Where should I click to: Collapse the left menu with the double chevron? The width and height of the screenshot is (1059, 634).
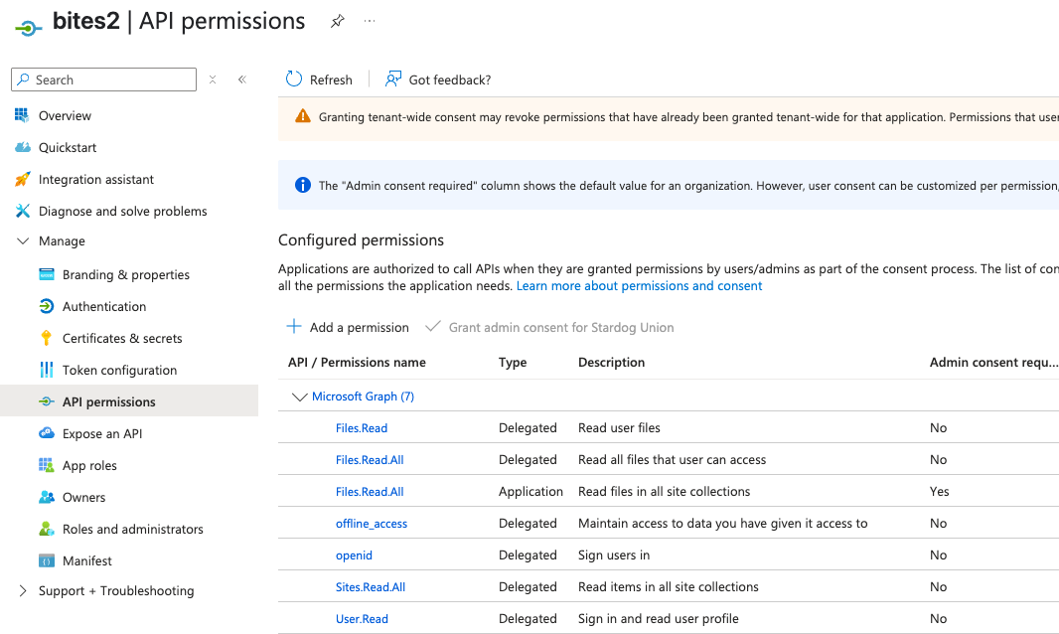click(x=242, y=79)
